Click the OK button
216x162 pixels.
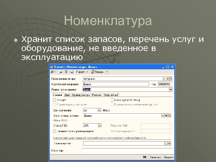tap(145, 157)
